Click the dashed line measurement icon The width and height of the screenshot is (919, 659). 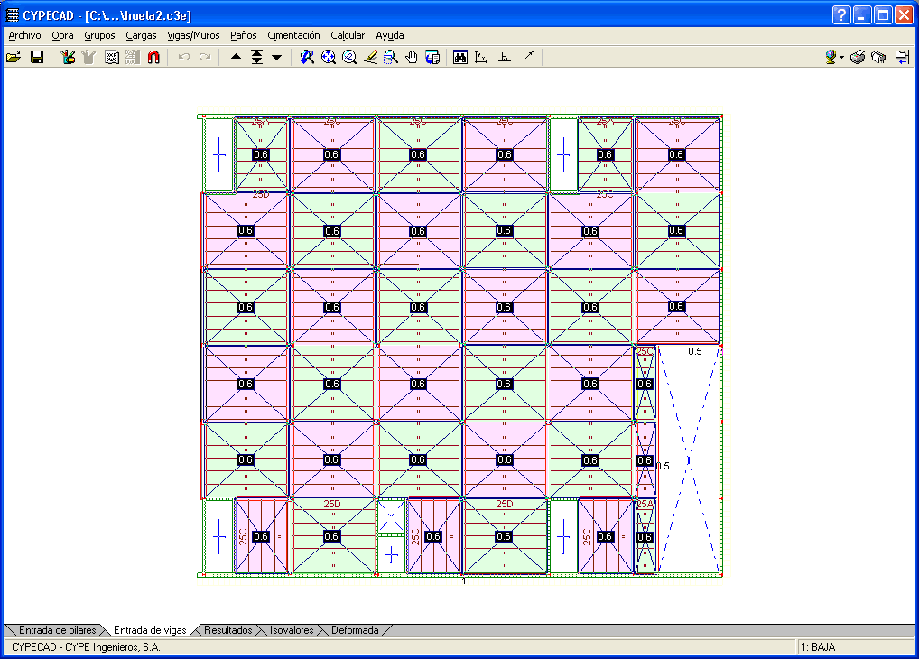tap(528, 57)
